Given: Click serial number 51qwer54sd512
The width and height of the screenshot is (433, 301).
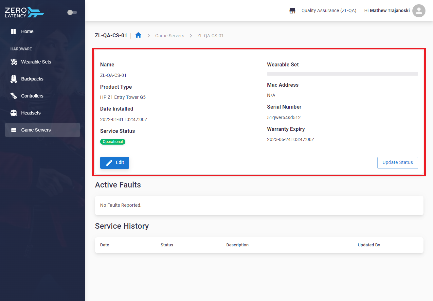Looking at the screenshot, I should [x=284, y=117].
